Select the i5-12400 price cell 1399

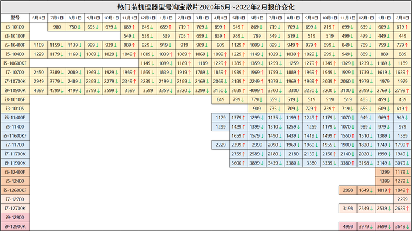click(384, 181)
